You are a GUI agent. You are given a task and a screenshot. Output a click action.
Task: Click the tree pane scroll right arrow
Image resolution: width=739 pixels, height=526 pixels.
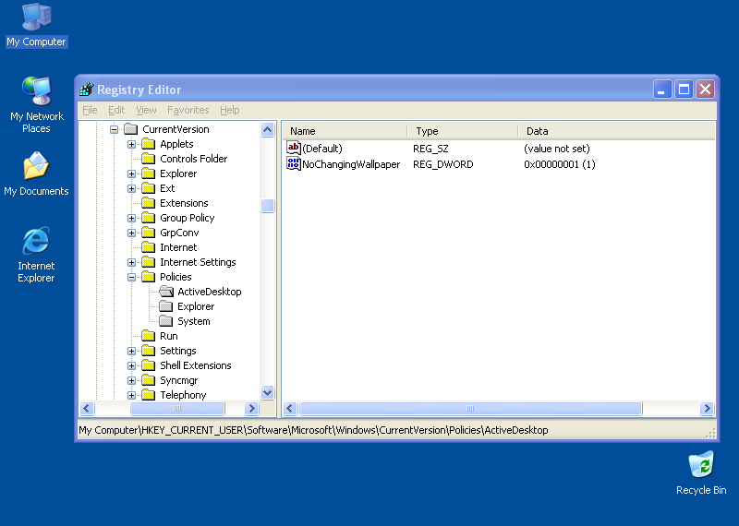coord(251,408)
